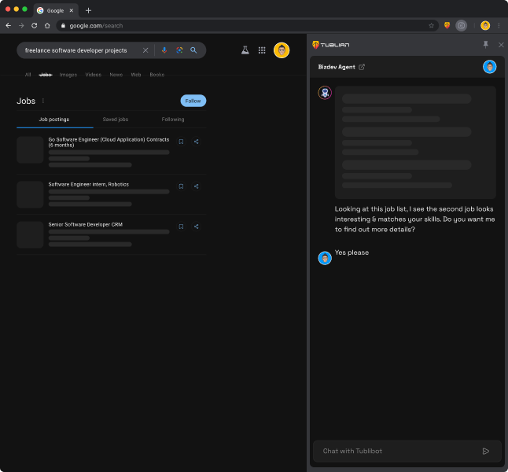Pin the Tublian side panel
The image size is (508, 472).
(485, 45)
